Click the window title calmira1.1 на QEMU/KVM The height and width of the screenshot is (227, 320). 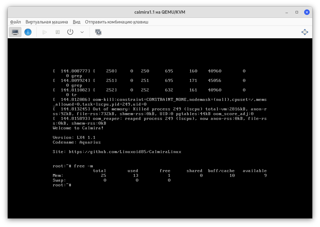tap(160, 12)
